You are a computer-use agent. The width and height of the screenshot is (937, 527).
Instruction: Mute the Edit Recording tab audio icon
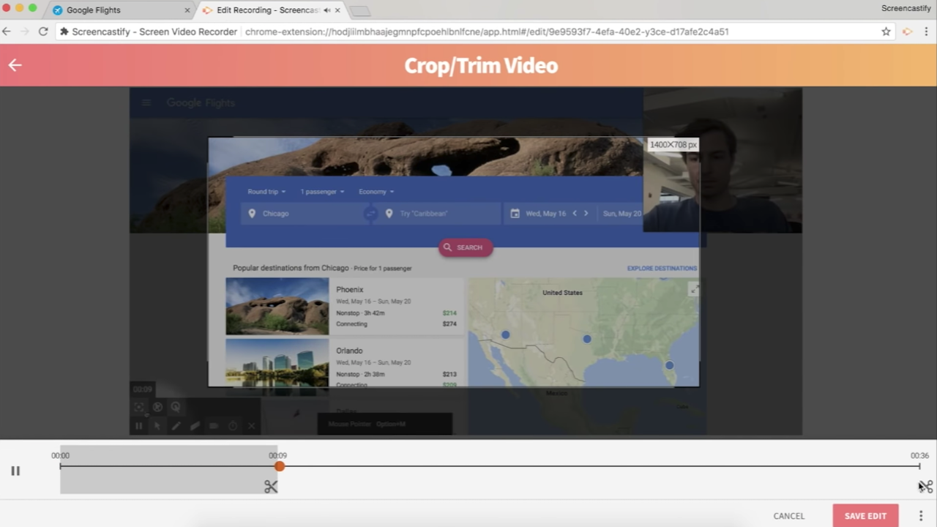click(x=326, y=10)
